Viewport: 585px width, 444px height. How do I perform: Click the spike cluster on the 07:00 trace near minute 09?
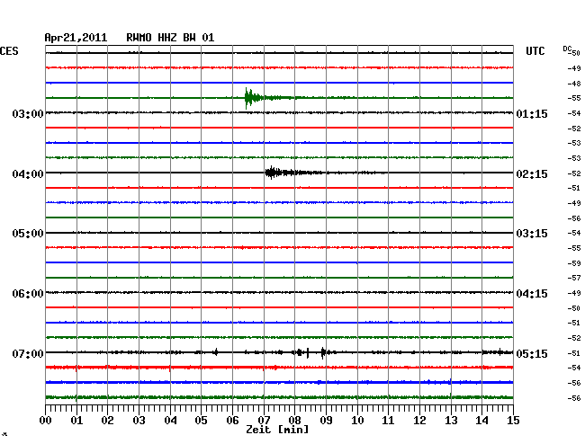pyautogui.click(x=324, y=352)
